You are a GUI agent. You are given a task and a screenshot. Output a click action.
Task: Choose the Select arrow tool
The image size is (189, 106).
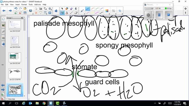point(62,9)
